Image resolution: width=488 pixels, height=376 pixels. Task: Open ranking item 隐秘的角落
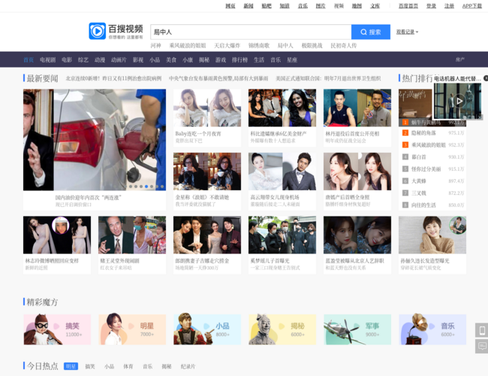tap(425, 133)
